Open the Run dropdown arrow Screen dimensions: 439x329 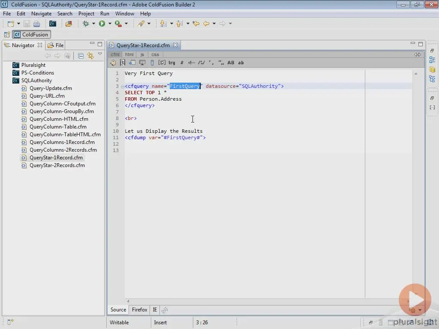[110, 24]
